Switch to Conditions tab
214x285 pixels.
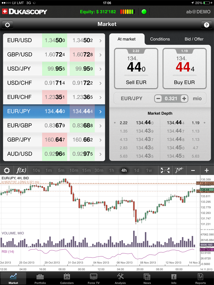pyautogui.click(x=160, y=39)
